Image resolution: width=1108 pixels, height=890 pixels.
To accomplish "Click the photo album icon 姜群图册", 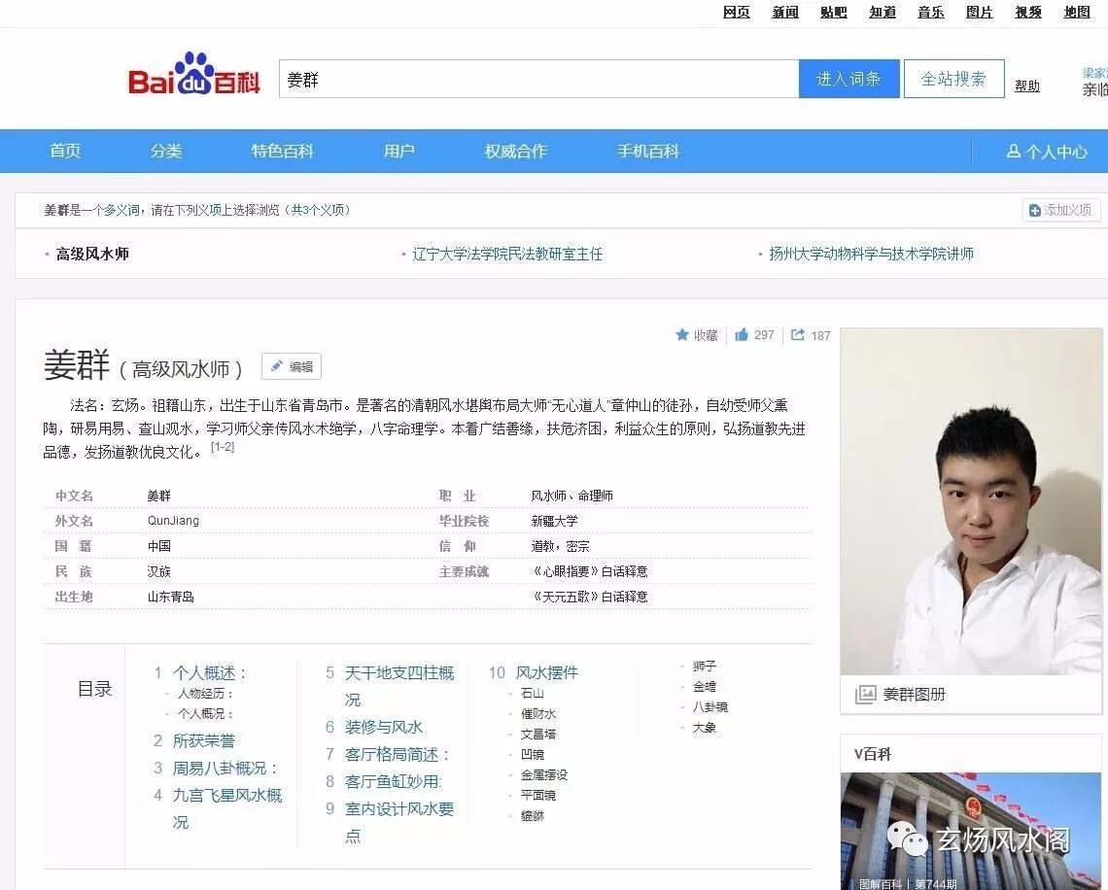I will point(866,695).
